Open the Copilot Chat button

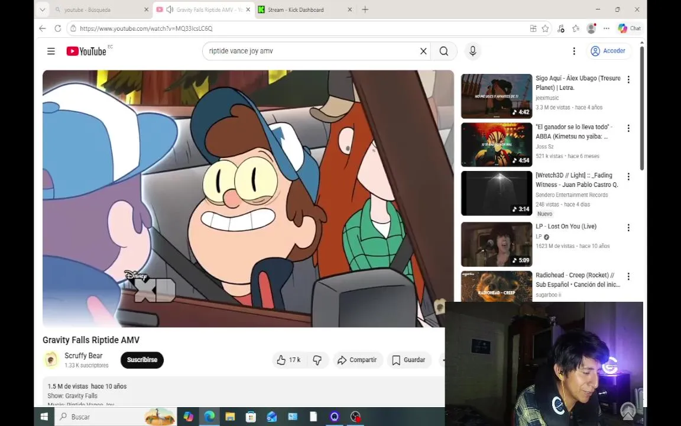pos(630,28)
